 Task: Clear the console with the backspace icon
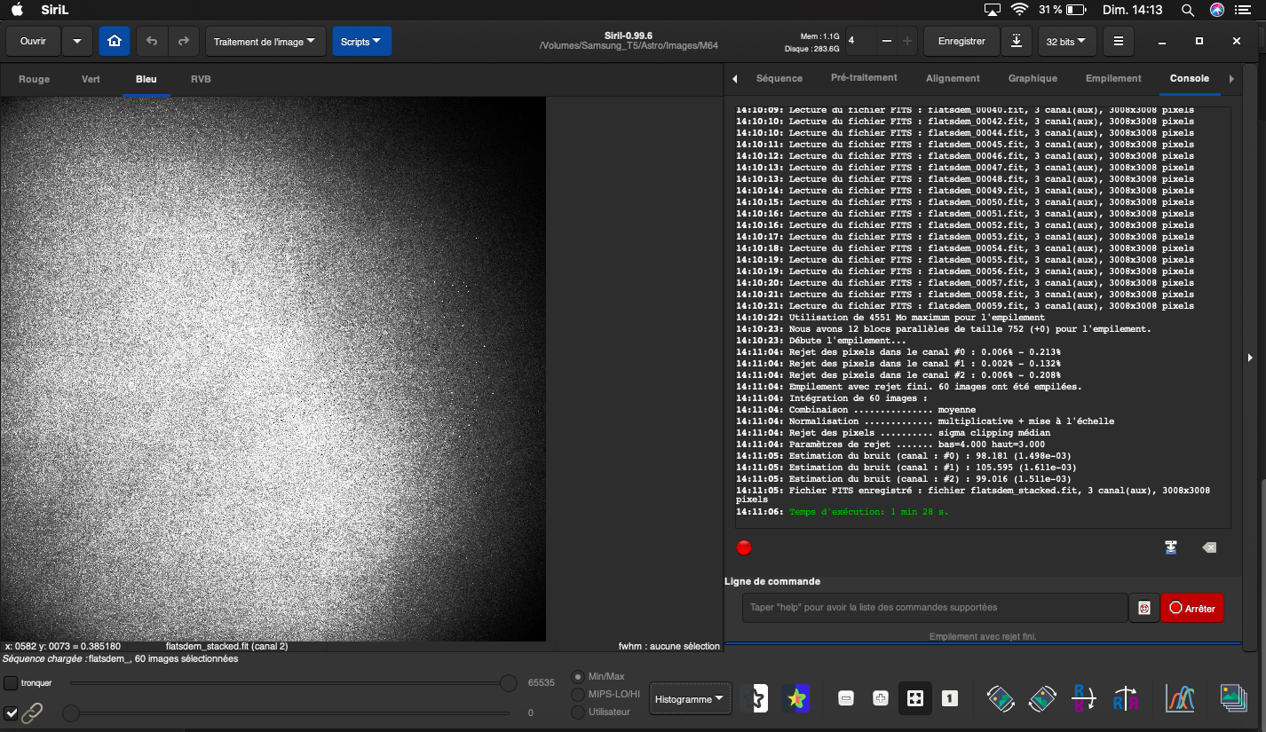click(1208, 548)
